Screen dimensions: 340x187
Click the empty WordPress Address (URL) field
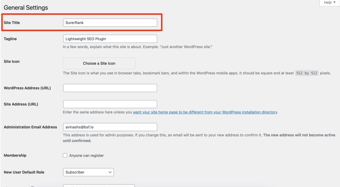click(x=110, y=88)
